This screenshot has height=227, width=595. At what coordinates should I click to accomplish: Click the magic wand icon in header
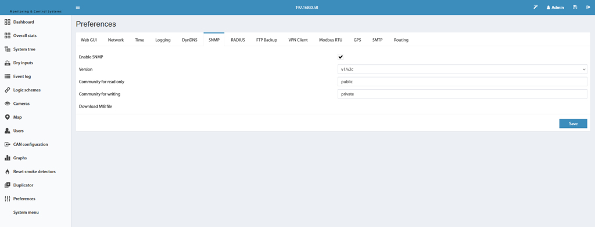535,7
